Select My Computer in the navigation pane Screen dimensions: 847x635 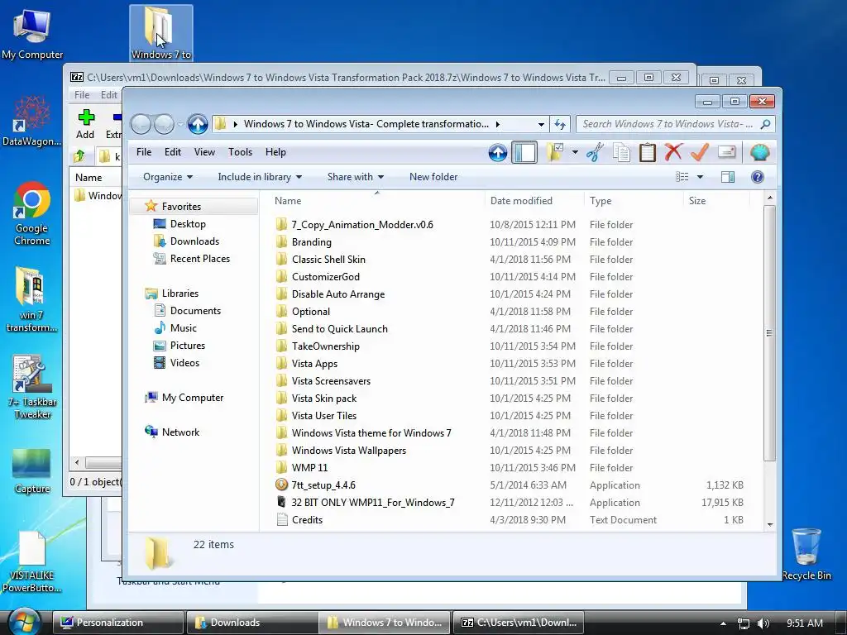pyautogui.click(x=192, y=398)
